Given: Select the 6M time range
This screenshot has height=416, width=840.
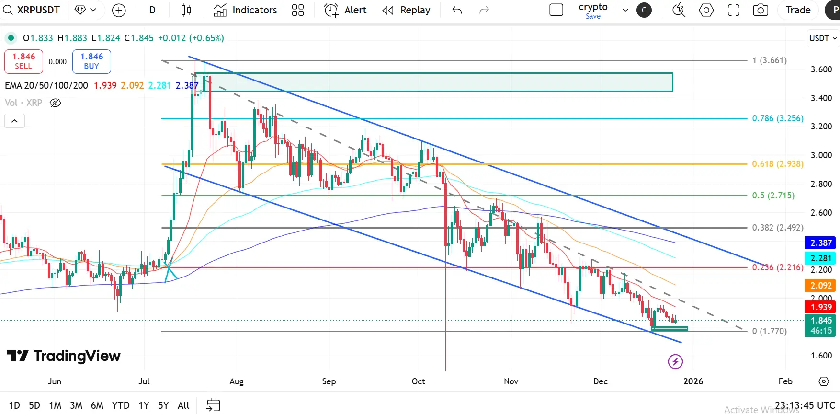Looking at the screenshot, I should (97, 405).
